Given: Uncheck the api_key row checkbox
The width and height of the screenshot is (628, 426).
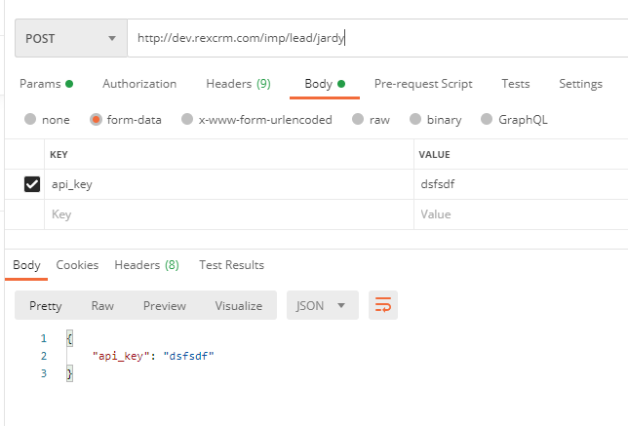Looking at the screenshot, I should 32,183.
